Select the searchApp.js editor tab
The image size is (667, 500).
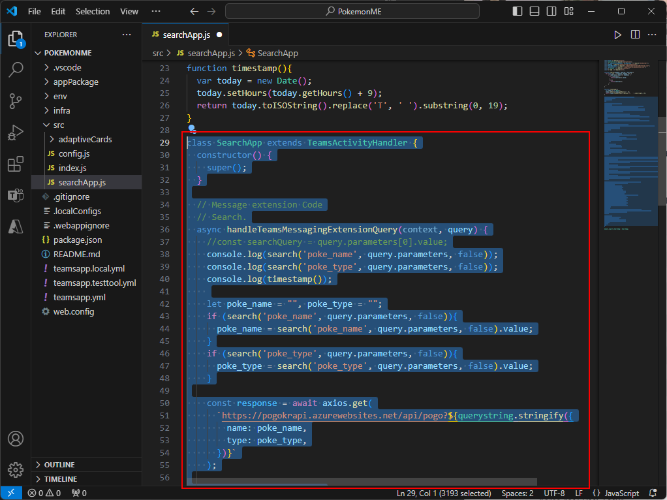[186, 35]
